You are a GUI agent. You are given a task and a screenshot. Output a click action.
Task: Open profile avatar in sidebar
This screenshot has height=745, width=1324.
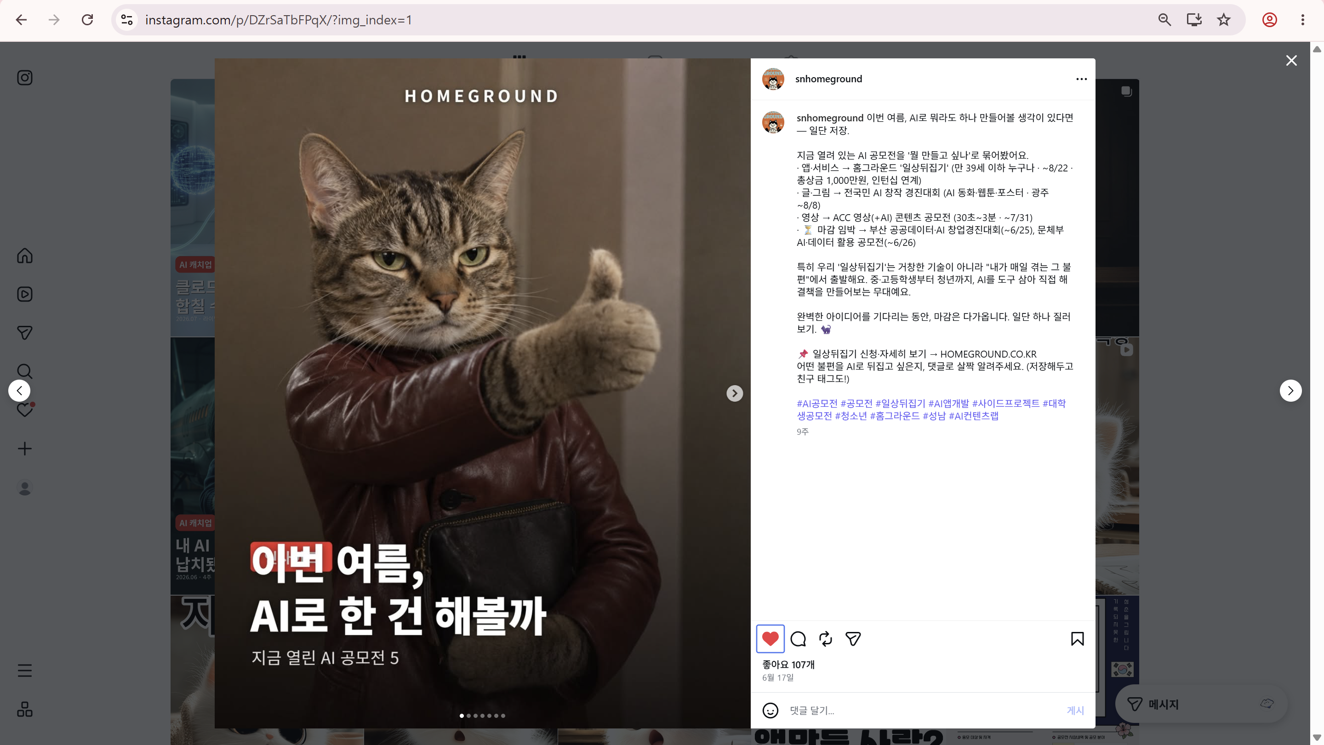25,488
